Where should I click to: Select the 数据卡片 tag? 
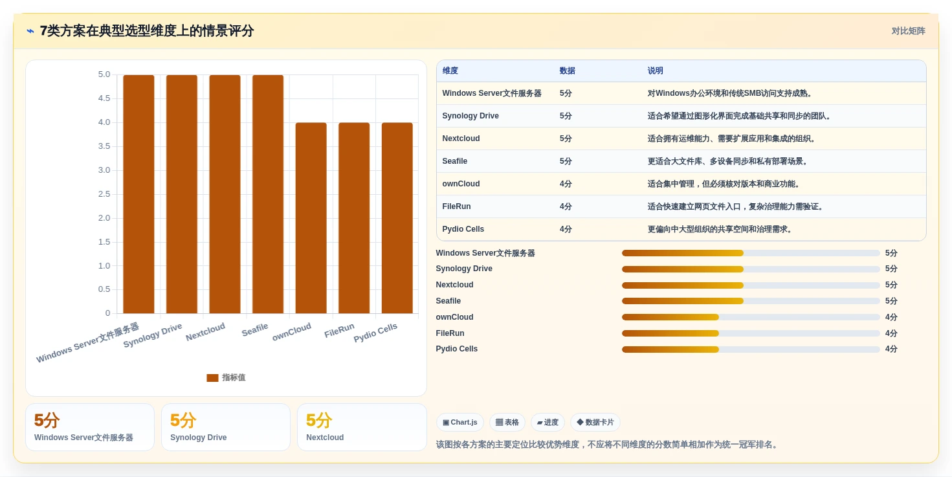tap(595, 423)
